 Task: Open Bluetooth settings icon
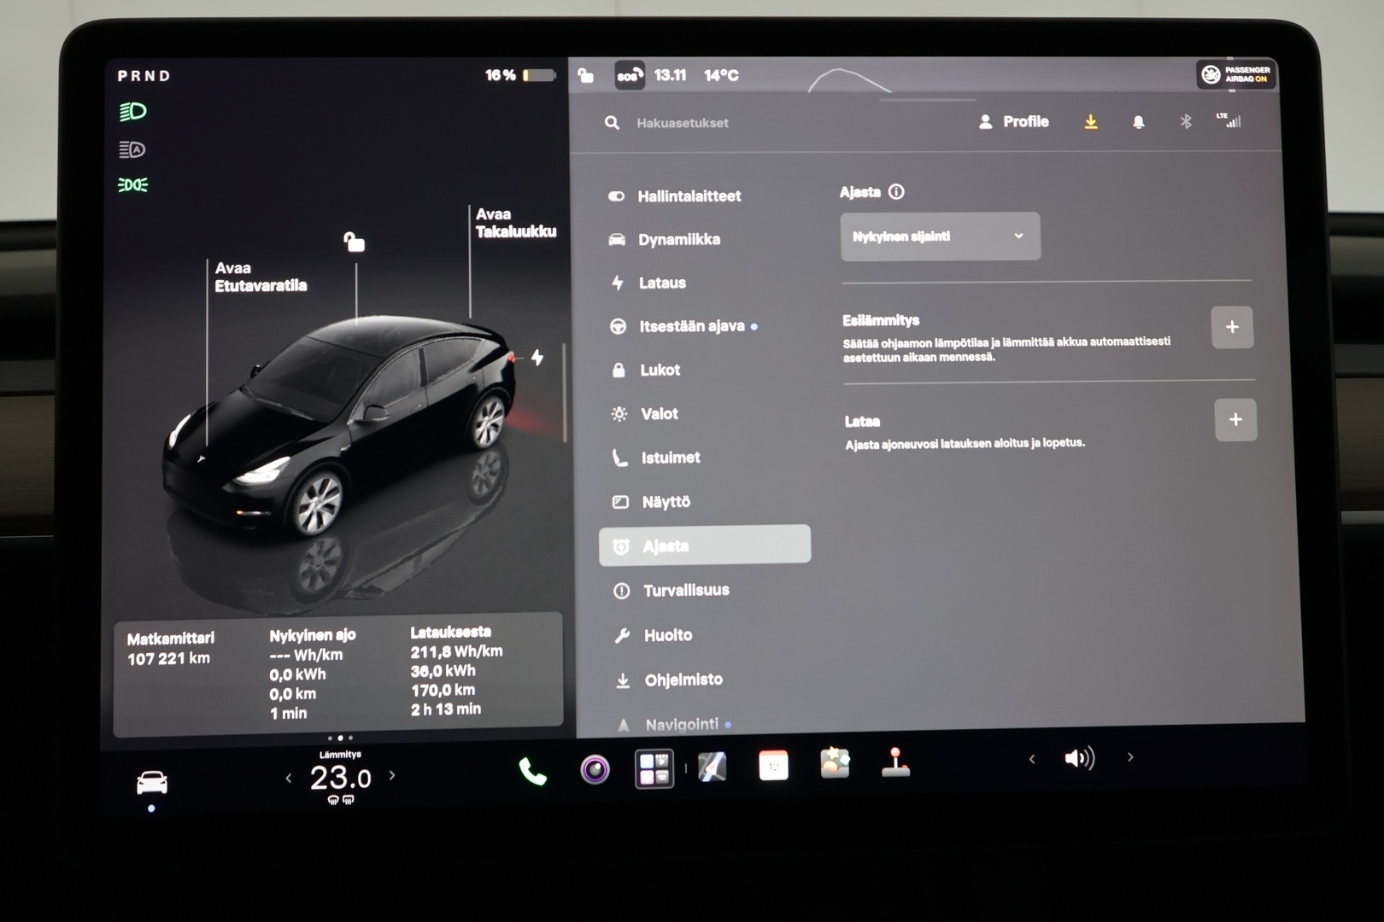[x=1185, y=122]
